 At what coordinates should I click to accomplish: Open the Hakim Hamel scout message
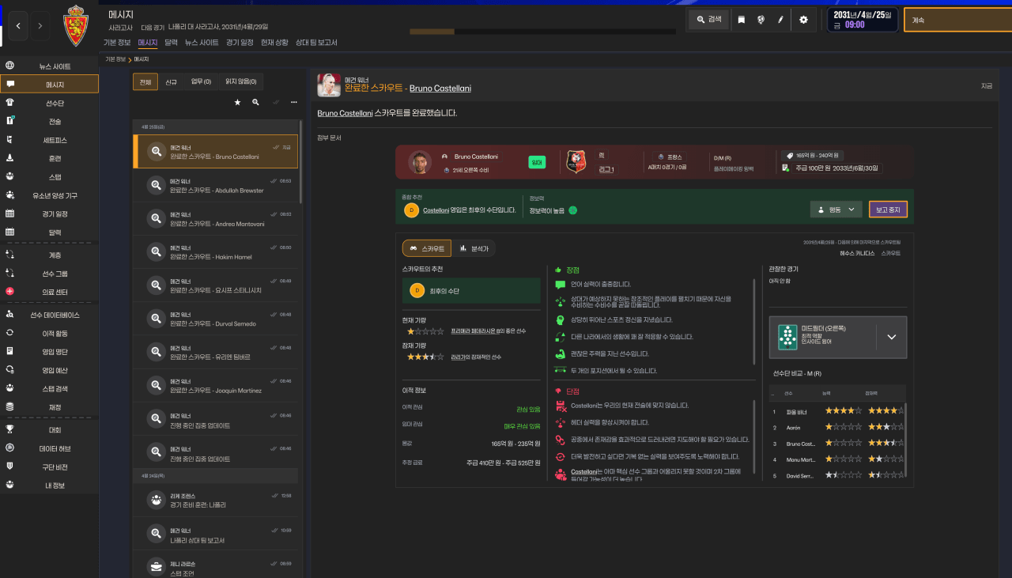coord(215,251)
